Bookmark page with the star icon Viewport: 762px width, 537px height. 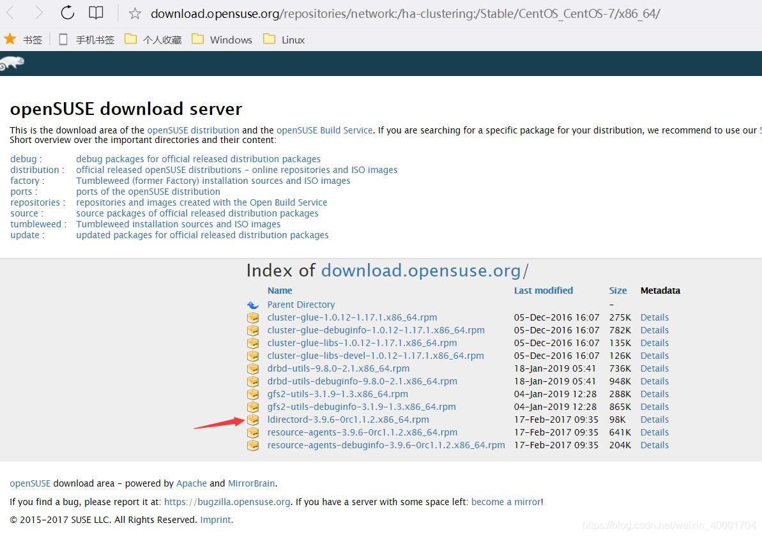coord(135,13)
